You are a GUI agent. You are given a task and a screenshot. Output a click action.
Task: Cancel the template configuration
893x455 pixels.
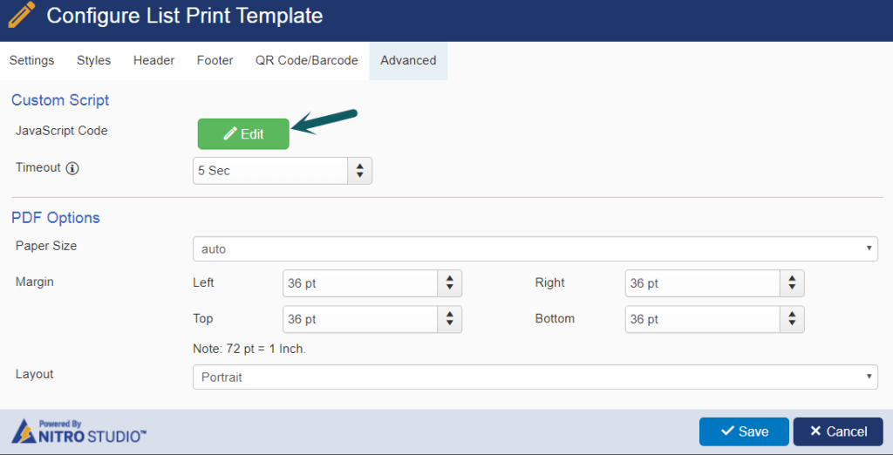pos(837,431)
